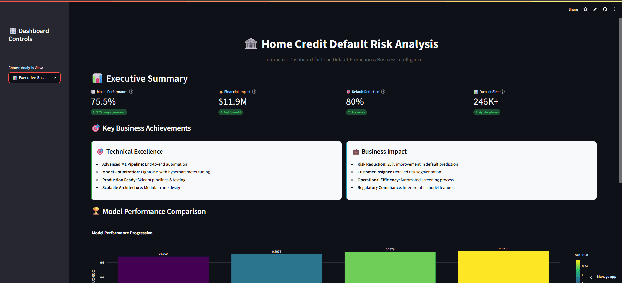This screenshot has height=283, width=622.
Task: Click the Applications badge
Action: pos(487,112)
